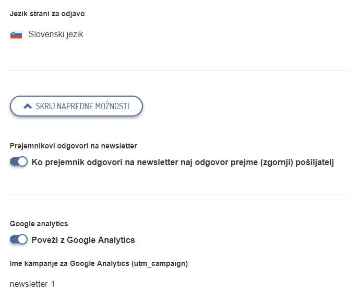Disable the Poveži z Google Analytics switch
This screenshot has height=302, width=361.
click(19, 240)
